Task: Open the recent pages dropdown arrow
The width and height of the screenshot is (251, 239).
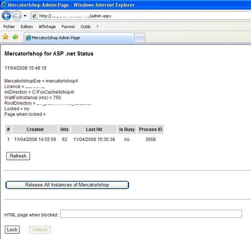Action: click(x=25, y=16)
